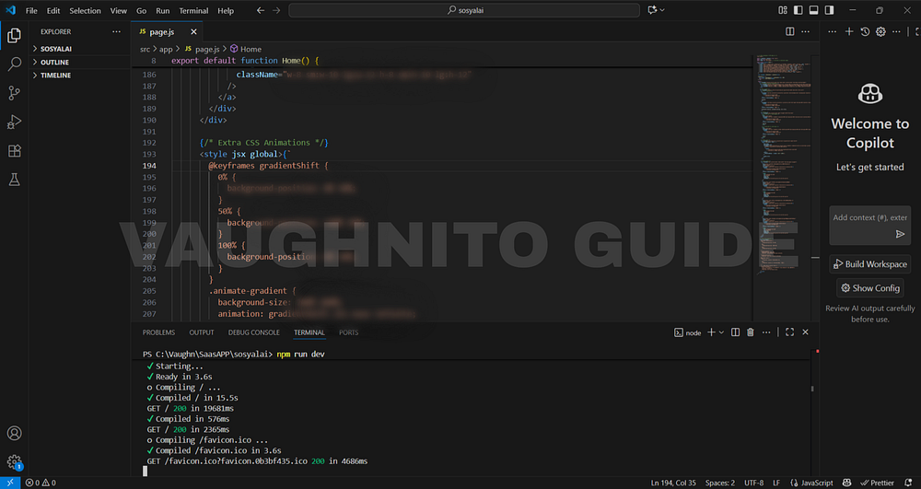This screenshot has width=921, height=489.
Task: Open errors and warnings count
Action: click(41, 483)
